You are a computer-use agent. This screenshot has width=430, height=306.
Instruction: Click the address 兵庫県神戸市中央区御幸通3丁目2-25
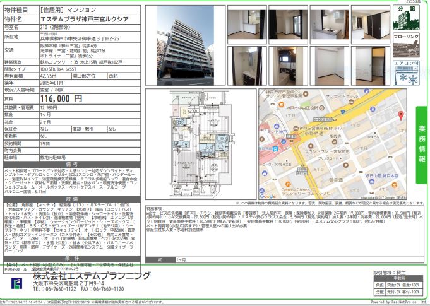pyautogui.click(x=80, y=39)
